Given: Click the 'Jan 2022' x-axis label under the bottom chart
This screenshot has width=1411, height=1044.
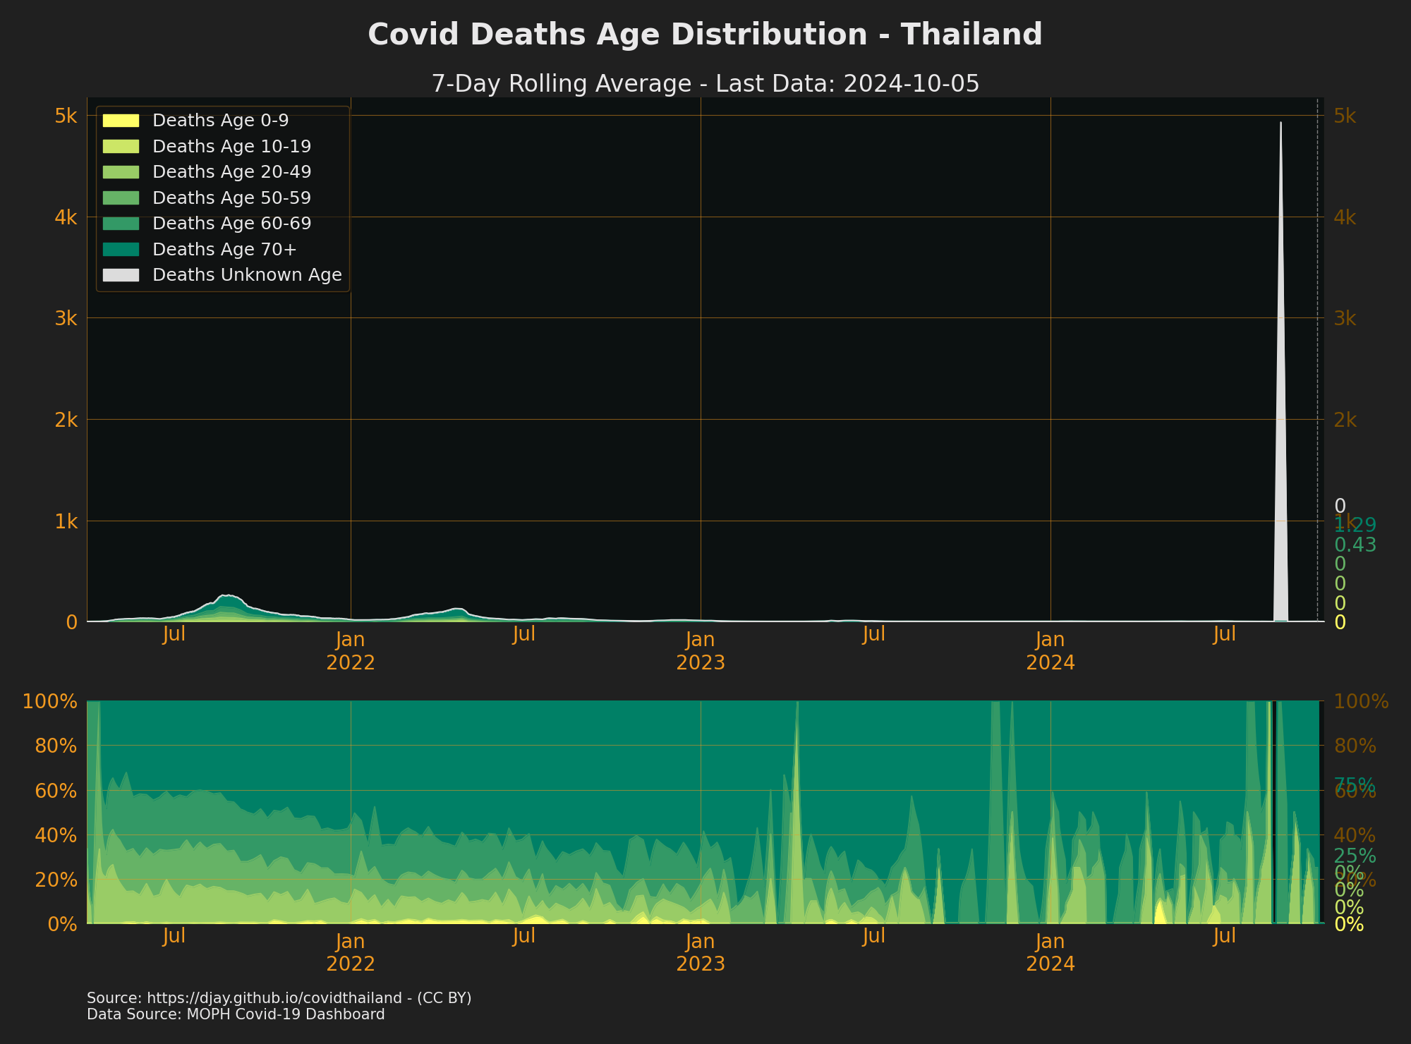Looking at the screenshot, I should pyautogui.click(x=351, y=952).
